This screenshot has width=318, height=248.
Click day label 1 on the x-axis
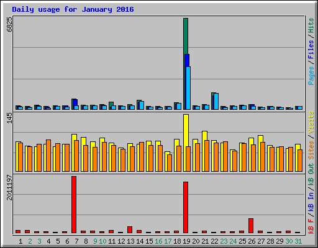click(20, 241)
